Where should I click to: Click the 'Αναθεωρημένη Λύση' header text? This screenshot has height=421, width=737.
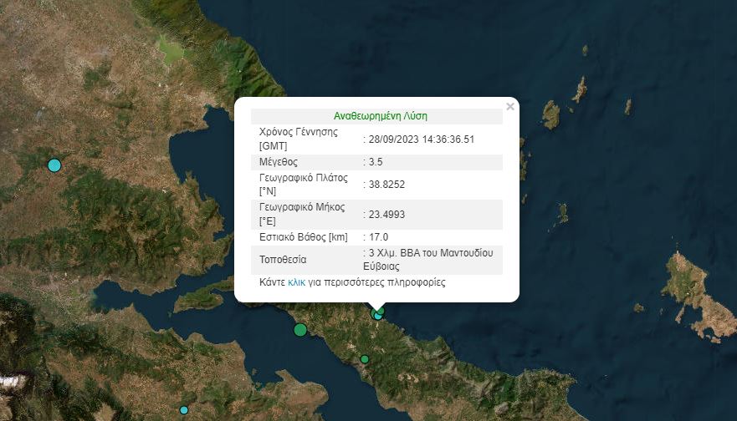click(381, 116)
